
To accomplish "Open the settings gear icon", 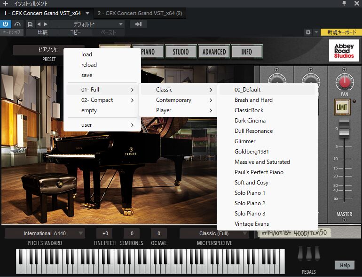I will click(308, 32).
